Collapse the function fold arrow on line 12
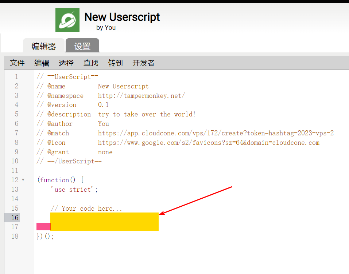349x274 pixels. [23, 180]
